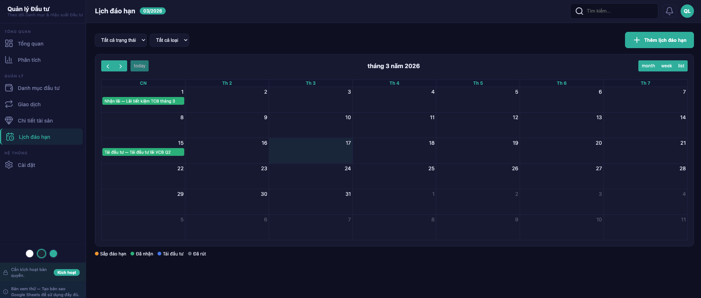
Task: Click the Chi tiết tài sản diamond icon
Action: (x=9, y=121)
